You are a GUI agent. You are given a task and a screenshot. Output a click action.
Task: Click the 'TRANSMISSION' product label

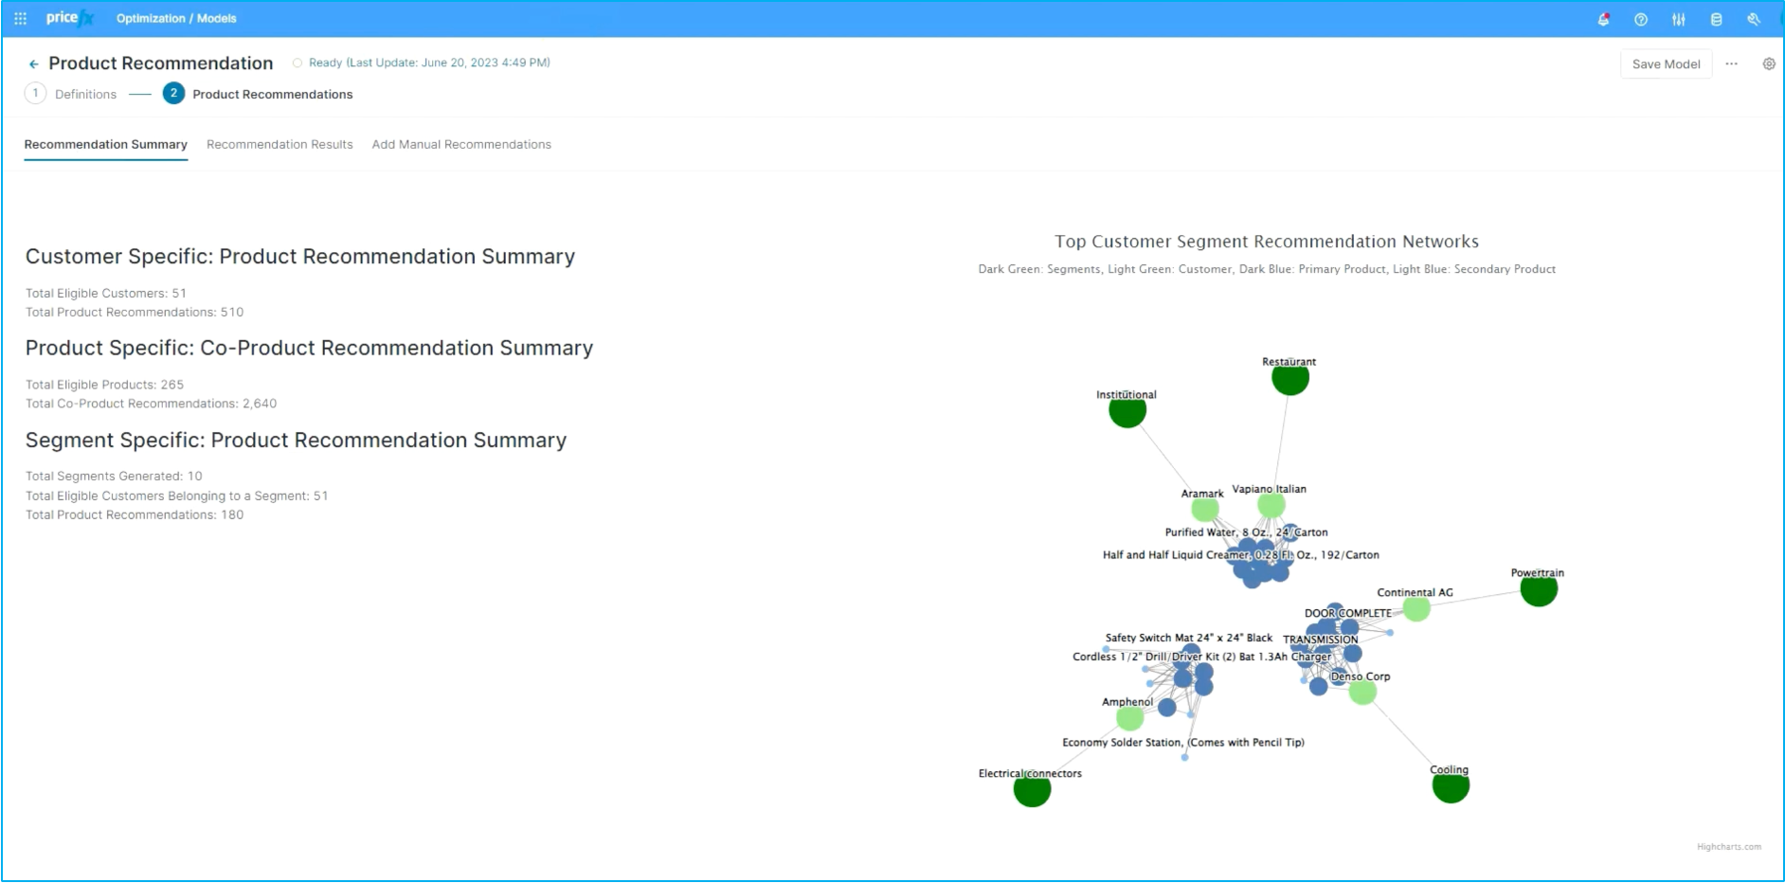[x=1321, y=640]
